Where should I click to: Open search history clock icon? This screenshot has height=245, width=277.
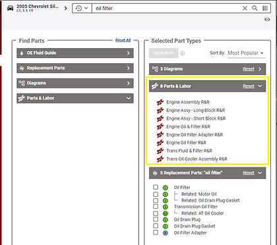78,9
